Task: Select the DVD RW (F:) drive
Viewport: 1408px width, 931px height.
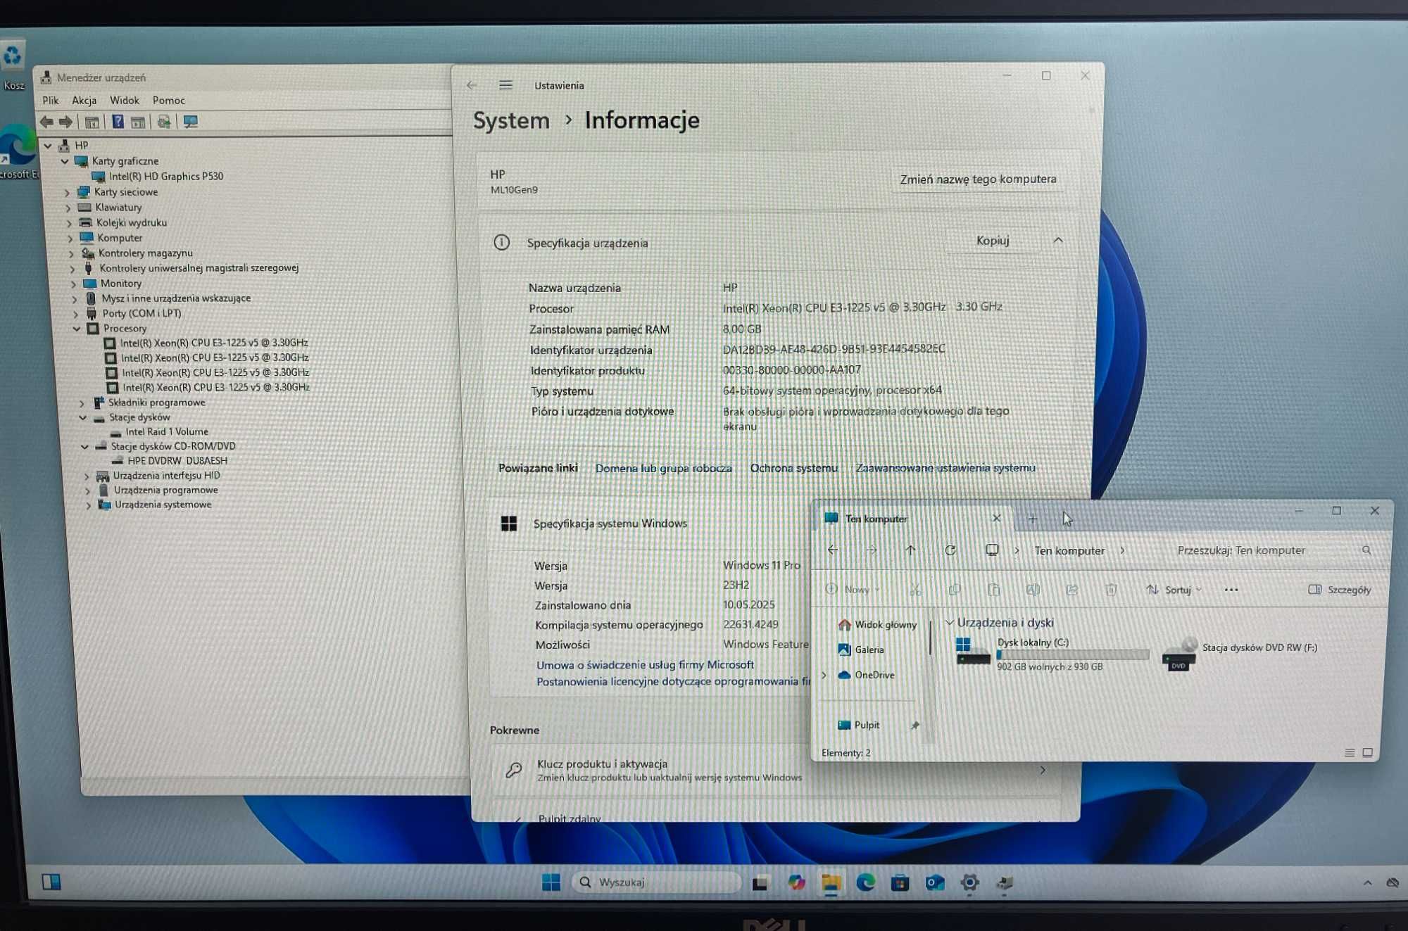Action: tap(1240, 653)
